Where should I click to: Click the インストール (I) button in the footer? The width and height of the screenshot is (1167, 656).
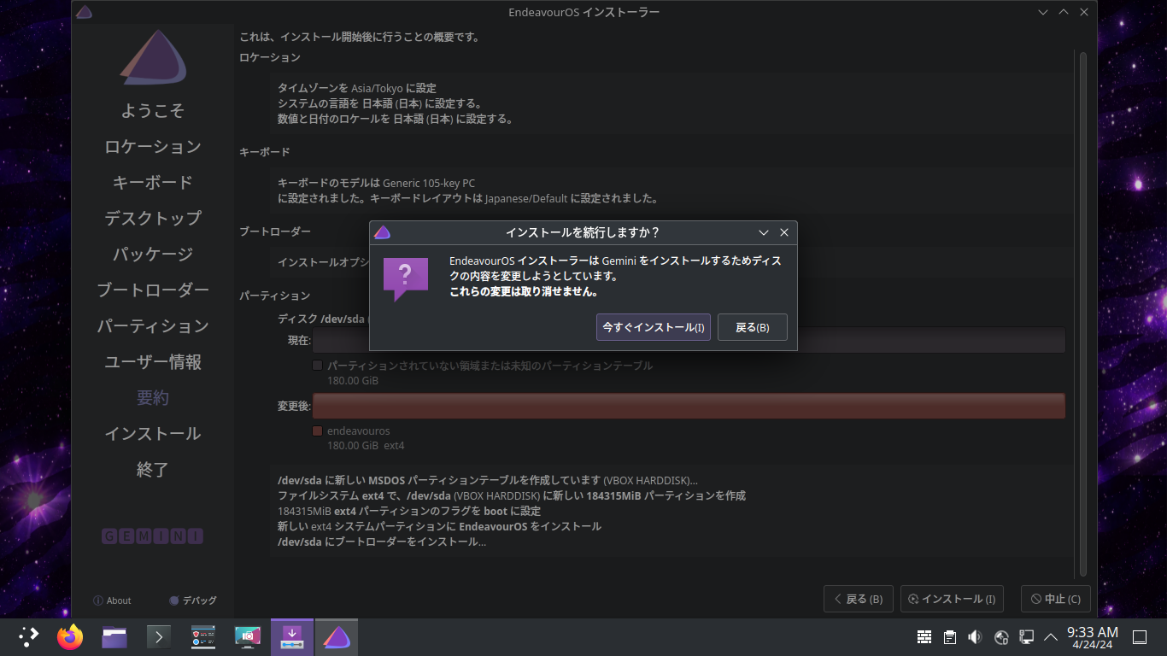click(x=953, y=599)
